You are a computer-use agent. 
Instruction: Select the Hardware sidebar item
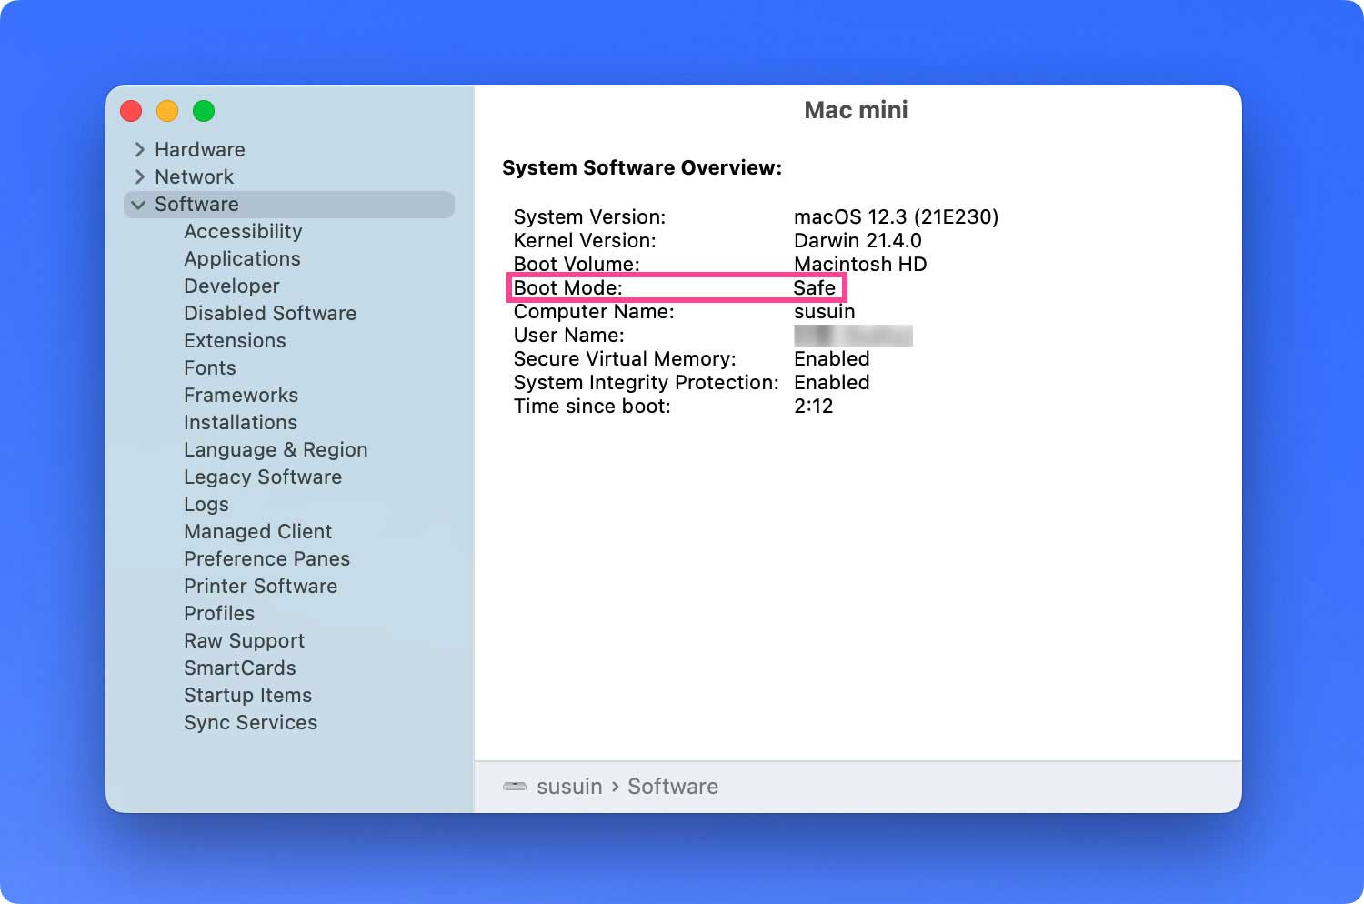(200, 149)
